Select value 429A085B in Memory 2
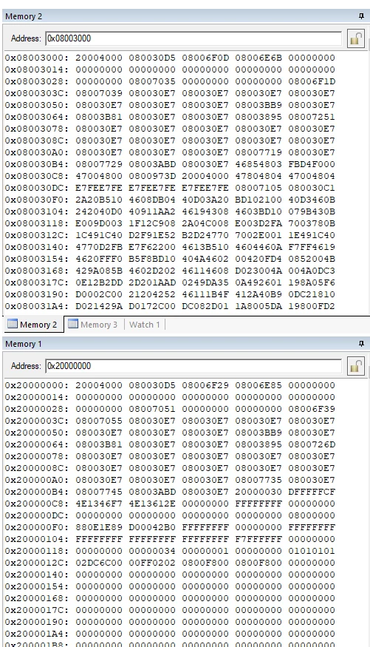 [99, 271]
